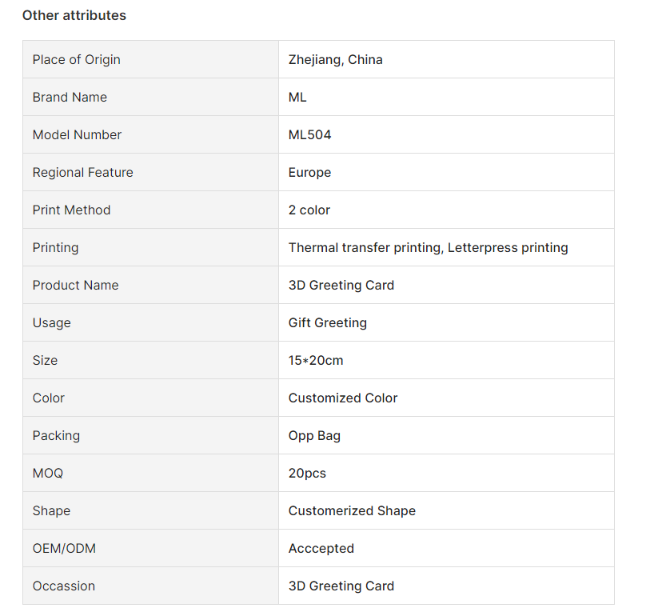This screenshot has width=670, height=616.
Task: Select the MOQ value 20pcs
Action: (x=307, y=473)
